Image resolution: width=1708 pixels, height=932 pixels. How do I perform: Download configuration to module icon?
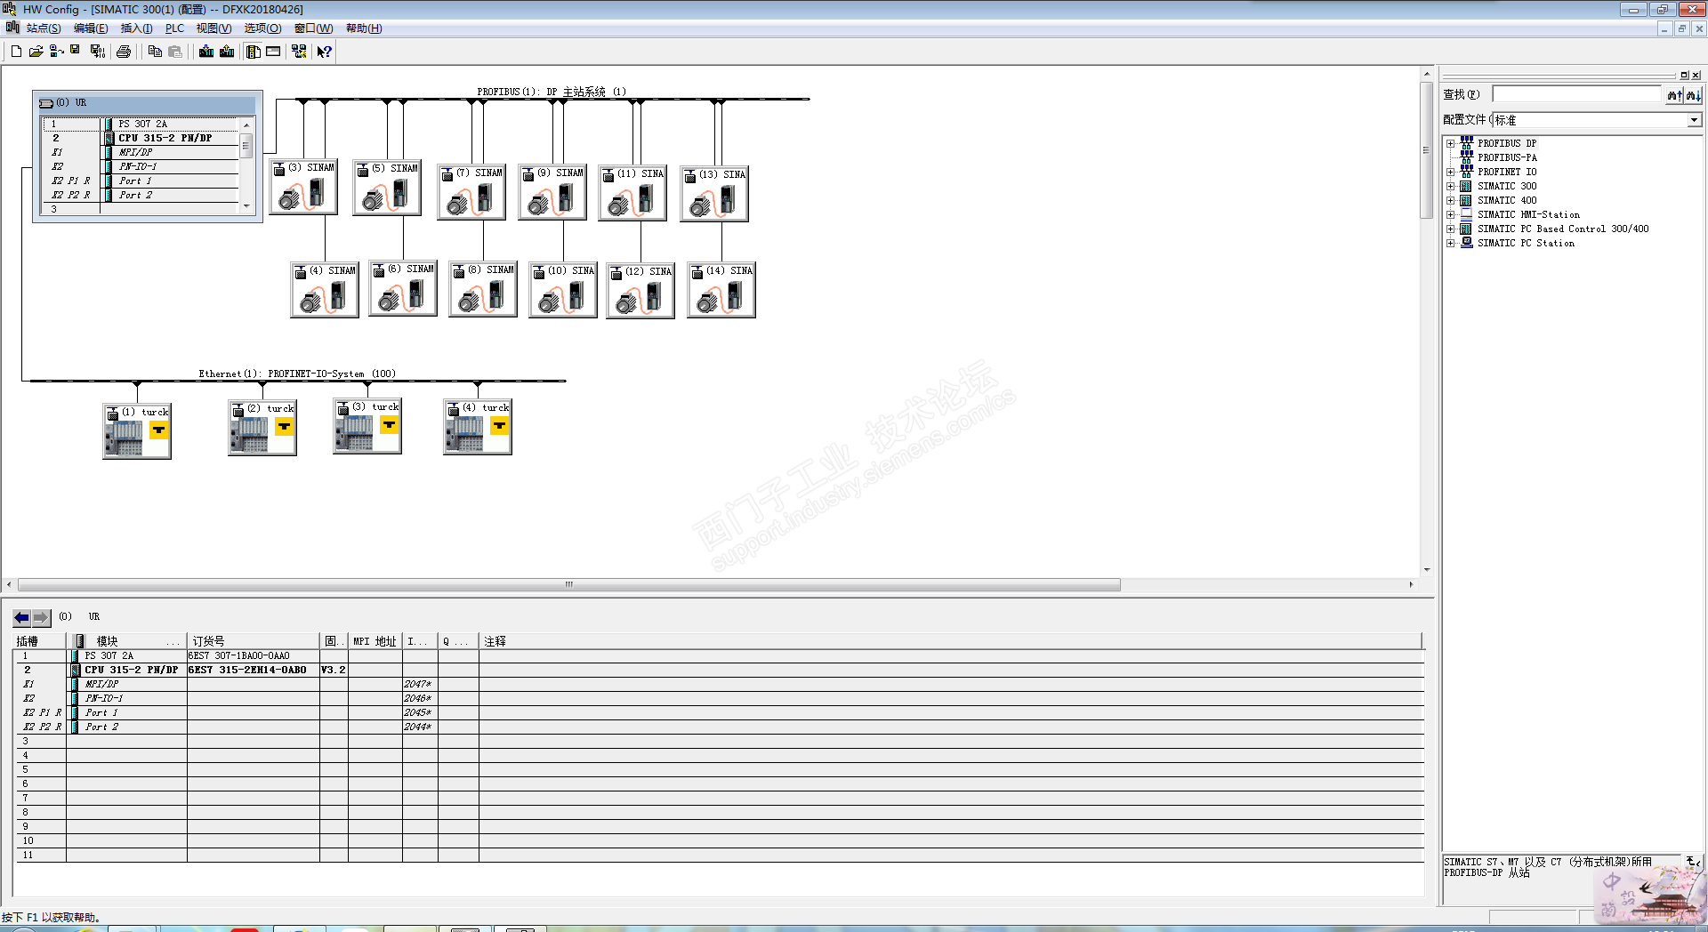pyautogui.click(x=206, y=52)
